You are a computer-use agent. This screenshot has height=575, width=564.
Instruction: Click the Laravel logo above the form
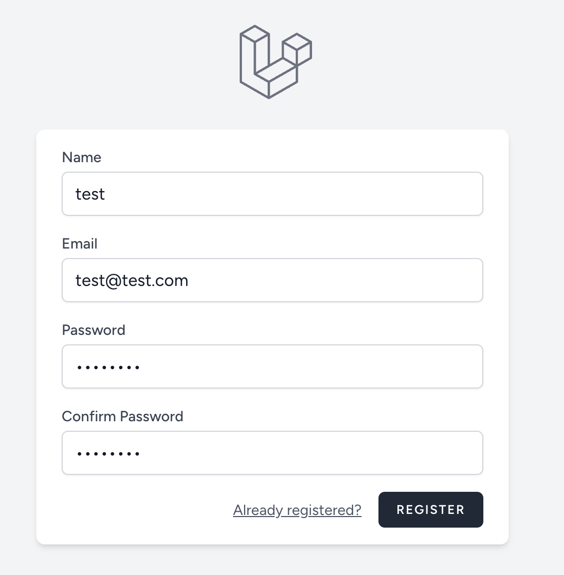(x=275, y=62)
